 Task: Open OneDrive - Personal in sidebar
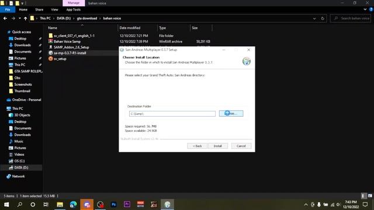point(26,100)
